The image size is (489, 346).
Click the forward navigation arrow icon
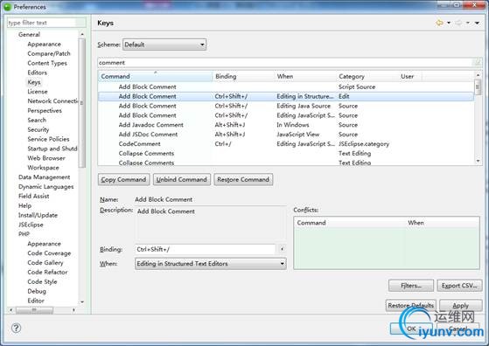click(458, 23)
